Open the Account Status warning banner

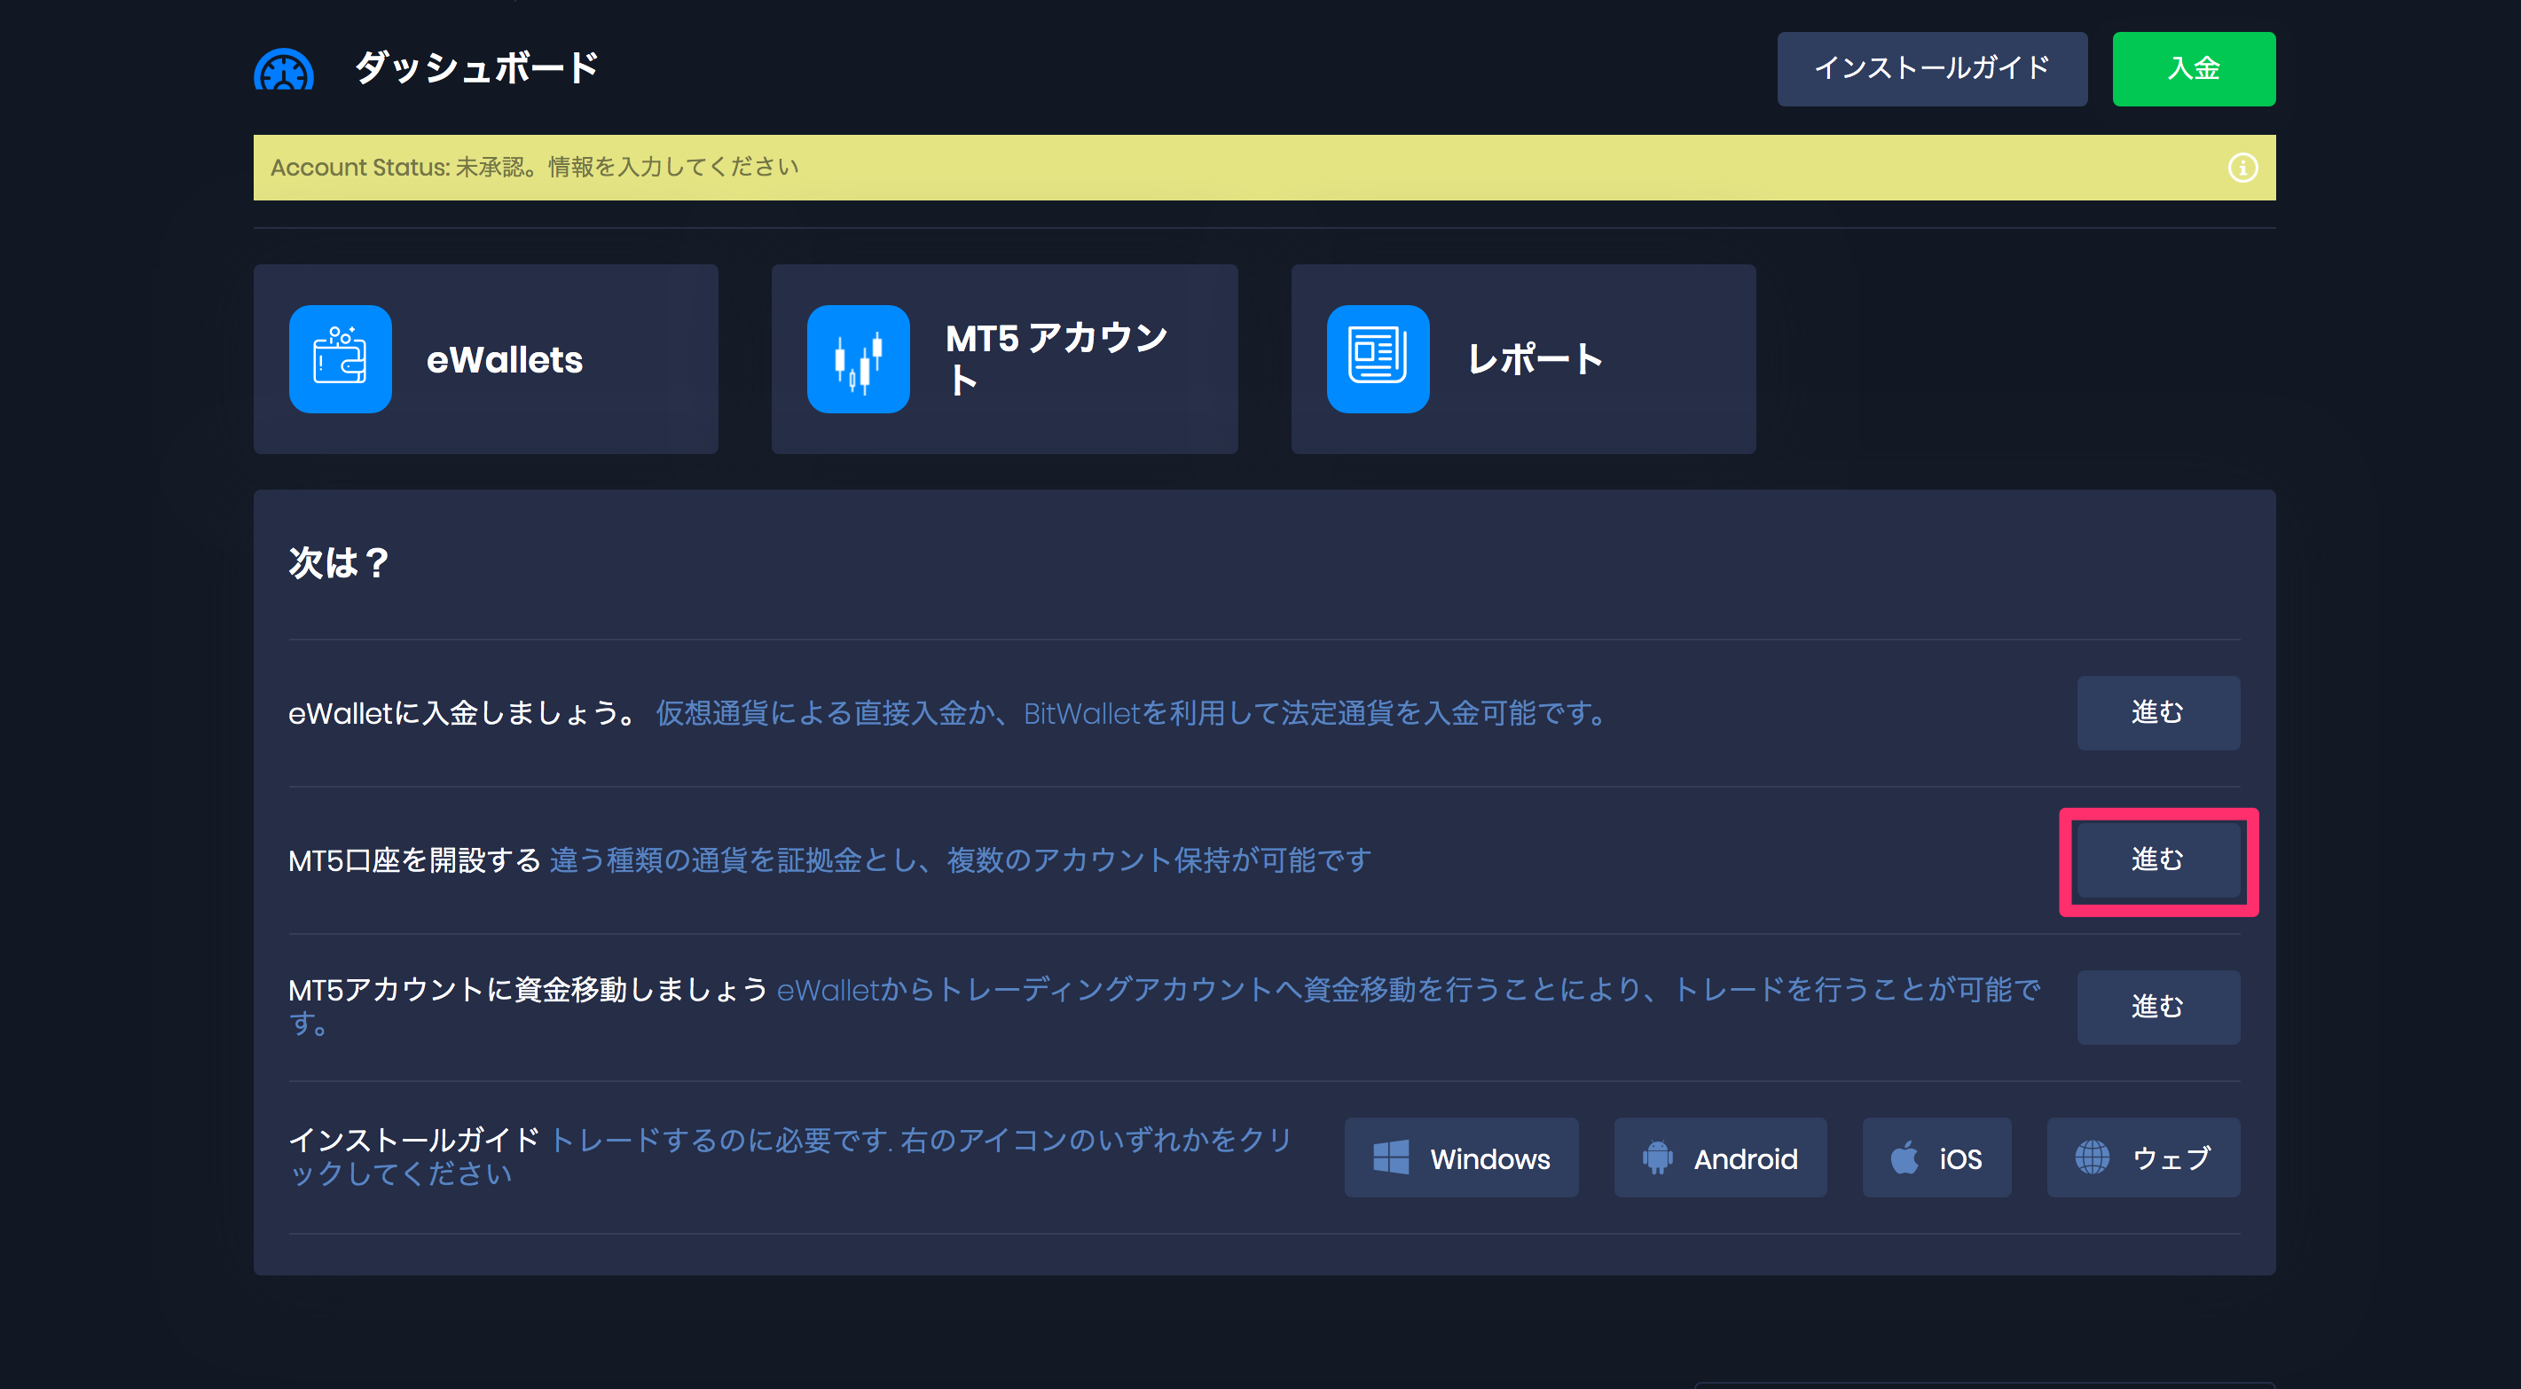tap(1263, 168)
